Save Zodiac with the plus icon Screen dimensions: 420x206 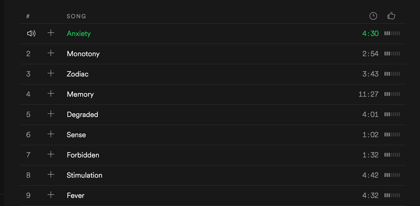[x=51, y=73]
